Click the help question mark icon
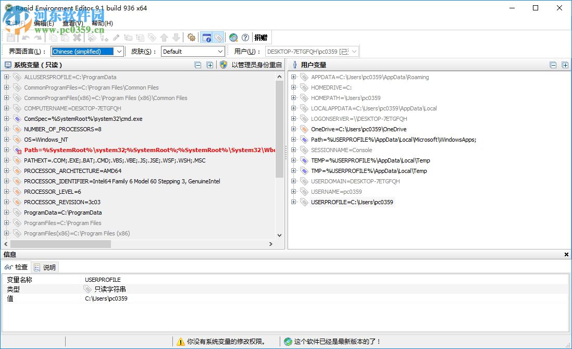The height and width of the screenshot is (349, 572). [245, 38]
